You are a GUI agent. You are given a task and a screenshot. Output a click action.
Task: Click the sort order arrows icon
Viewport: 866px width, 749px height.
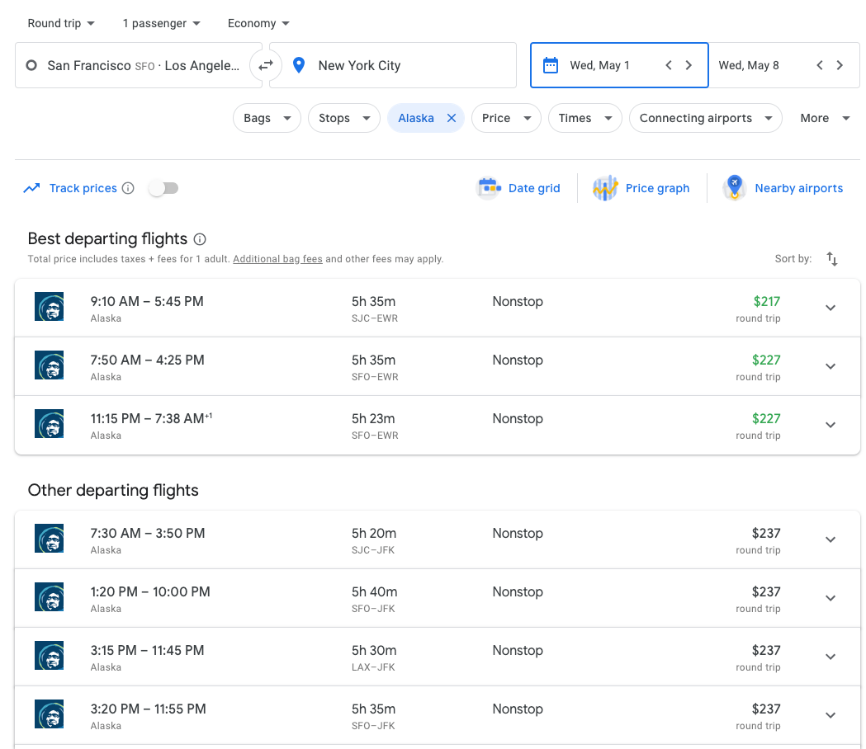[831, 259]
